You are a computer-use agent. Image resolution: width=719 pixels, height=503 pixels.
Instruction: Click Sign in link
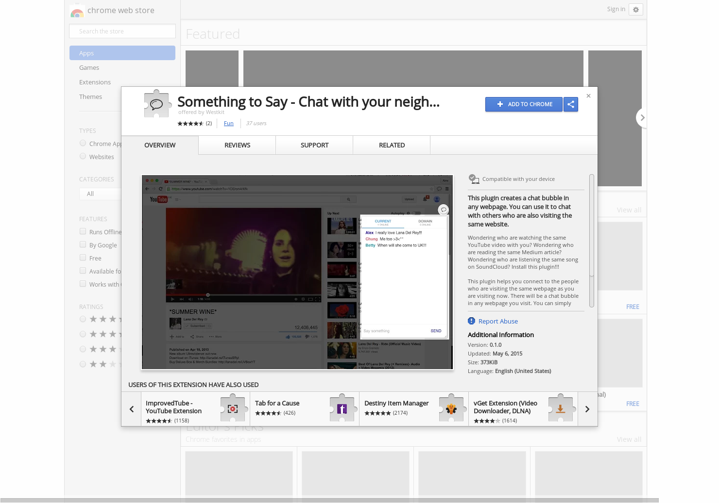(616, 9)
